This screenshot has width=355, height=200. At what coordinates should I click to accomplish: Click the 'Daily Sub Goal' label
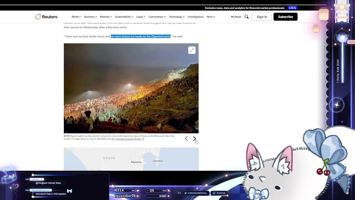338,70
